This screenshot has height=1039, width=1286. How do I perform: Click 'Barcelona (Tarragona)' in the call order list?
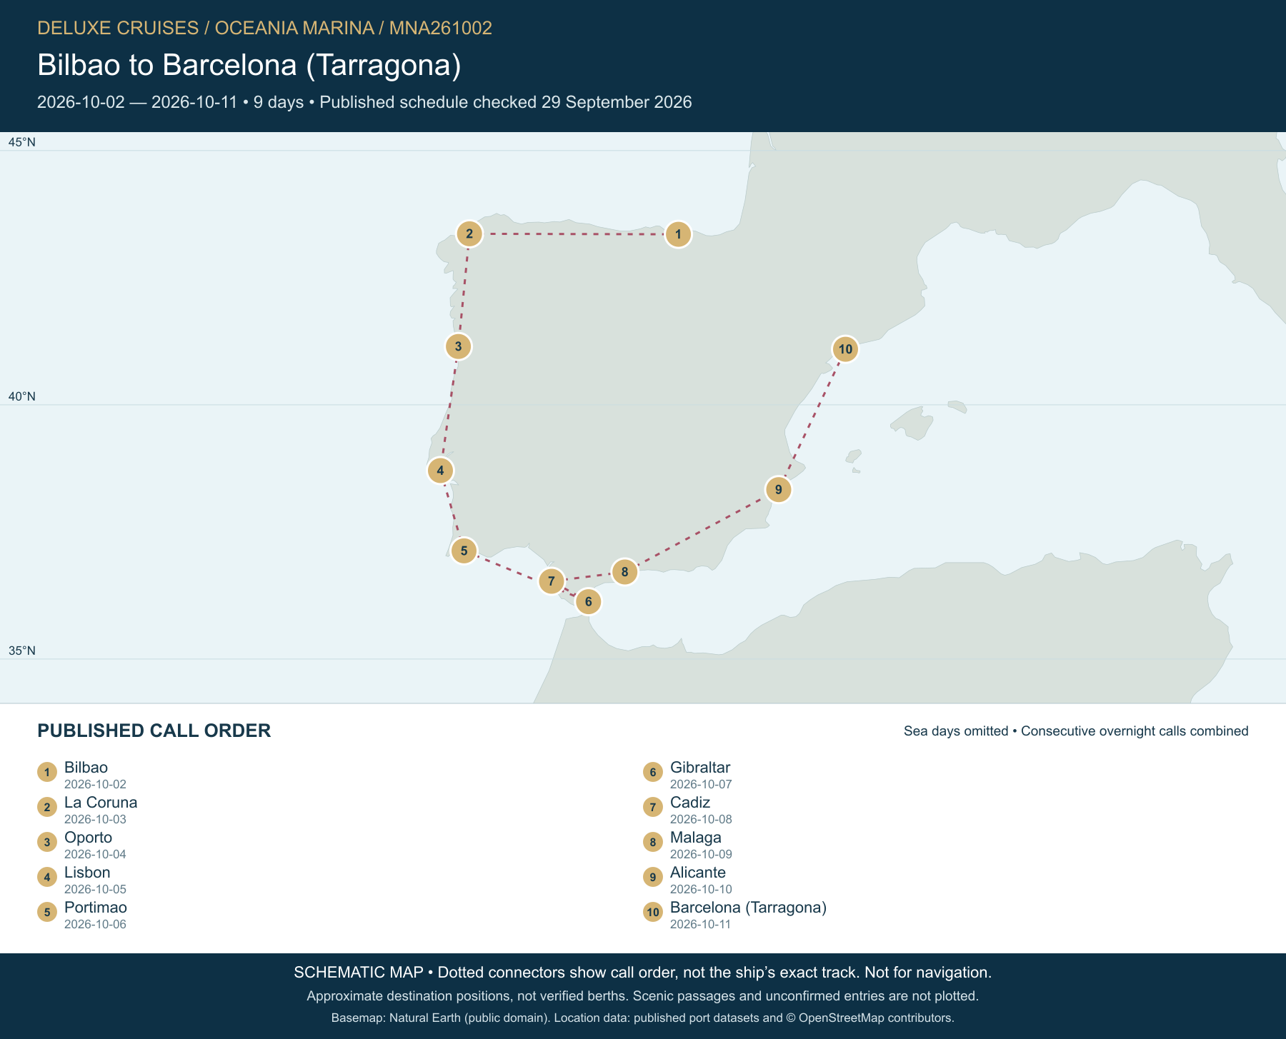[x=748, y=908]
